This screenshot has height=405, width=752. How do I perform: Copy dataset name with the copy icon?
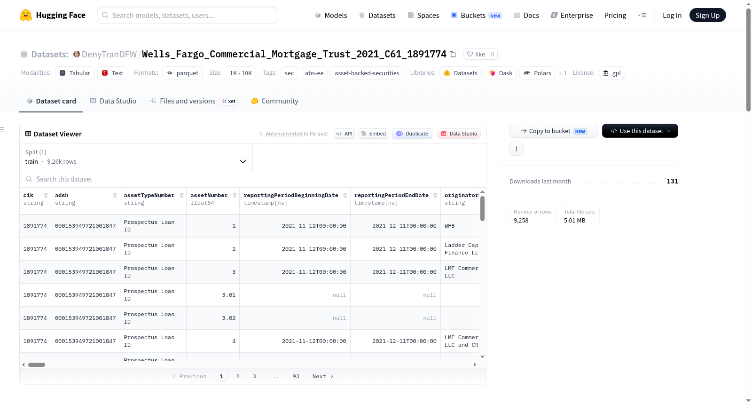pos(453,54)
